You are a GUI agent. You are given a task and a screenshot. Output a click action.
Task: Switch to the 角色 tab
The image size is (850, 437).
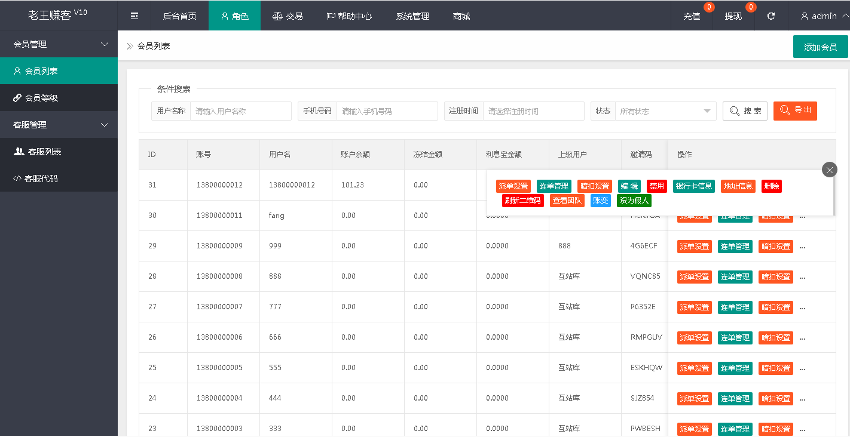(234, 16)
